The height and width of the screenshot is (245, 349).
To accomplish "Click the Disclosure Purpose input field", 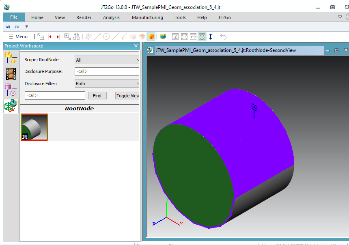I will tap(107, 71).
